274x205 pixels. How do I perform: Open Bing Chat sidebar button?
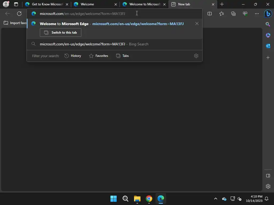click(x=268, y=14)
